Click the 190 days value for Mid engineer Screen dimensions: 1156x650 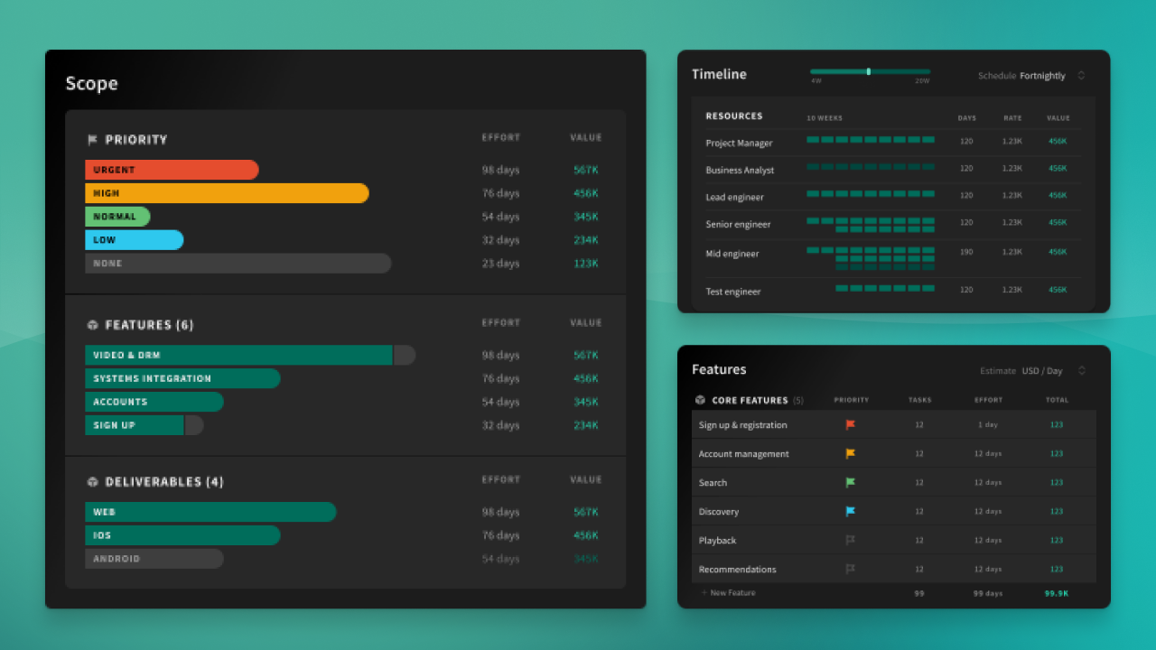(x=966, y=252)
